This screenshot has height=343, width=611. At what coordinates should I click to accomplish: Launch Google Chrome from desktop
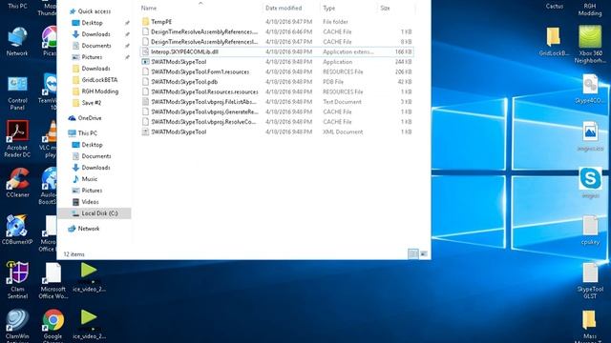point(53,325)
